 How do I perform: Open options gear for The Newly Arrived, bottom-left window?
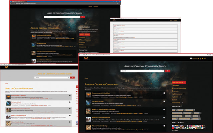coord(70,102)
